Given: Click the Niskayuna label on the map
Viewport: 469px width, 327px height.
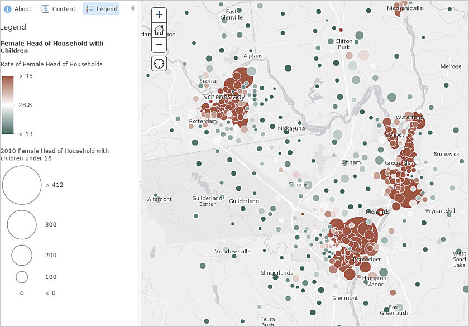Looking at the screenshot, I should (x=291, y=128).
